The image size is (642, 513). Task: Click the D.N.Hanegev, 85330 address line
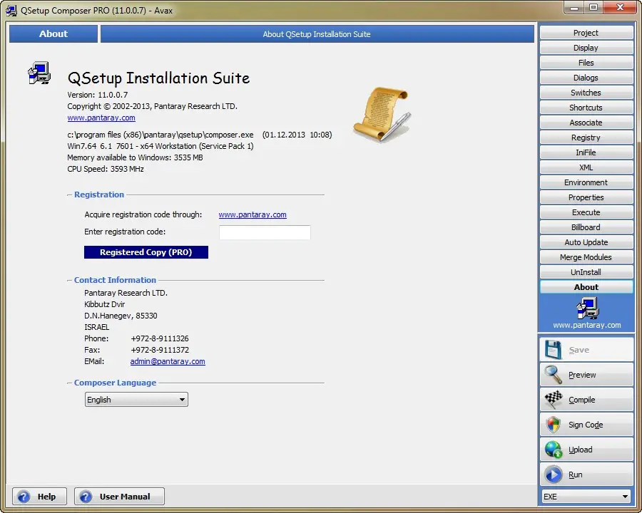(x=121, y=316)
